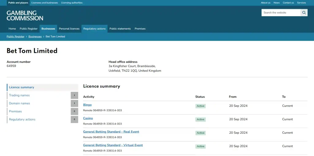Image resolution: width=314 pixels, height=156 pixels.
Task: Focus the Search the website field
Action: (281, 13)
